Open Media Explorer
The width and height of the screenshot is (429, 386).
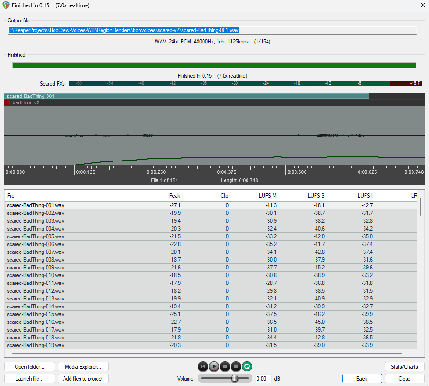pos(83,367)
